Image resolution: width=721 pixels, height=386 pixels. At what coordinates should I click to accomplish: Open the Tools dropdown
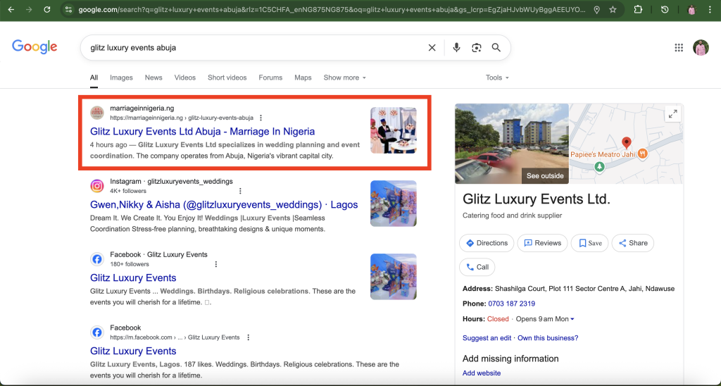(497, 77)
